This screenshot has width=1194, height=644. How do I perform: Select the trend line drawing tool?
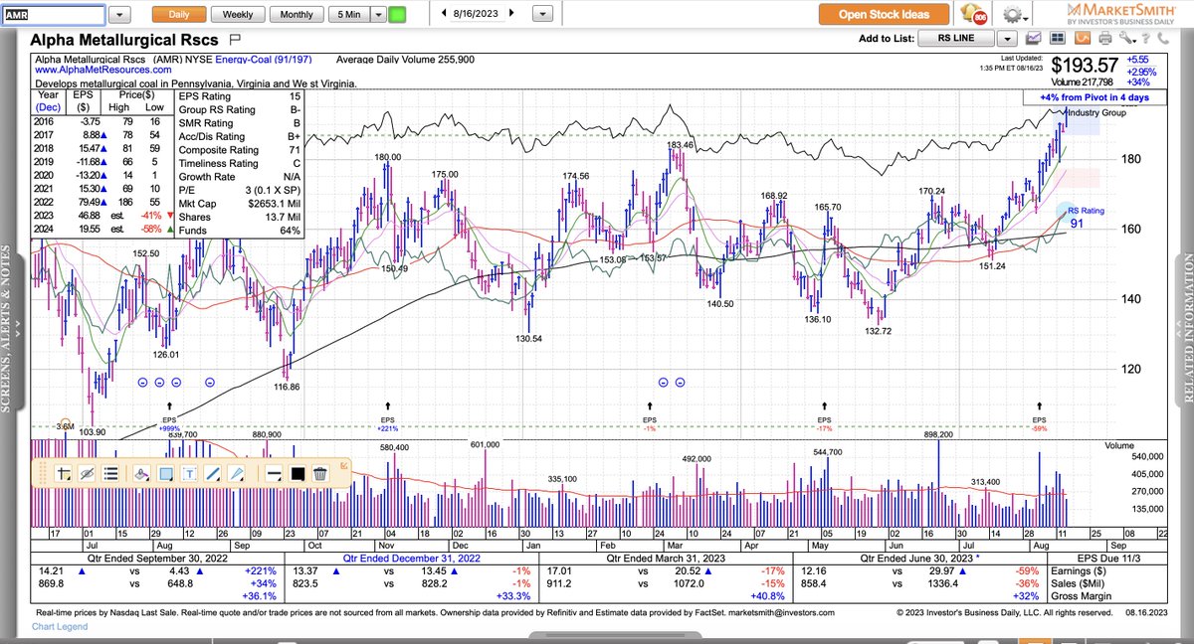point(215,474)
